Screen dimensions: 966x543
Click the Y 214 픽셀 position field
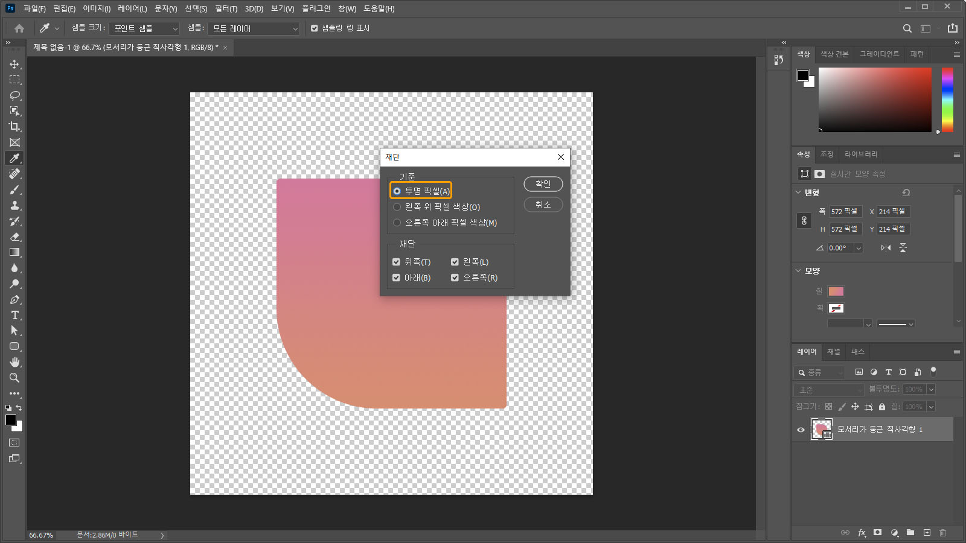click(894, 229)
